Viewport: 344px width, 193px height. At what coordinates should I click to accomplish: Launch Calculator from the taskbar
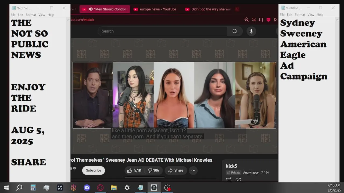pyautogui.click(x=33, y=188)
